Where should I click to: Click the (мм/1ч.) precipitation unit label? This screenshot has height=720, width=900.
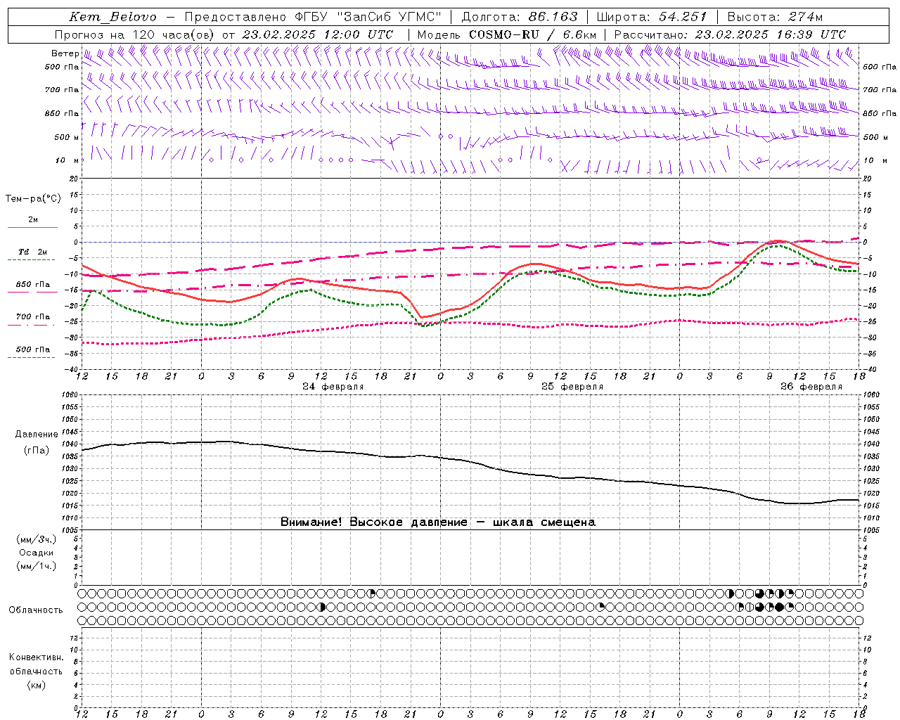[36, 566]
